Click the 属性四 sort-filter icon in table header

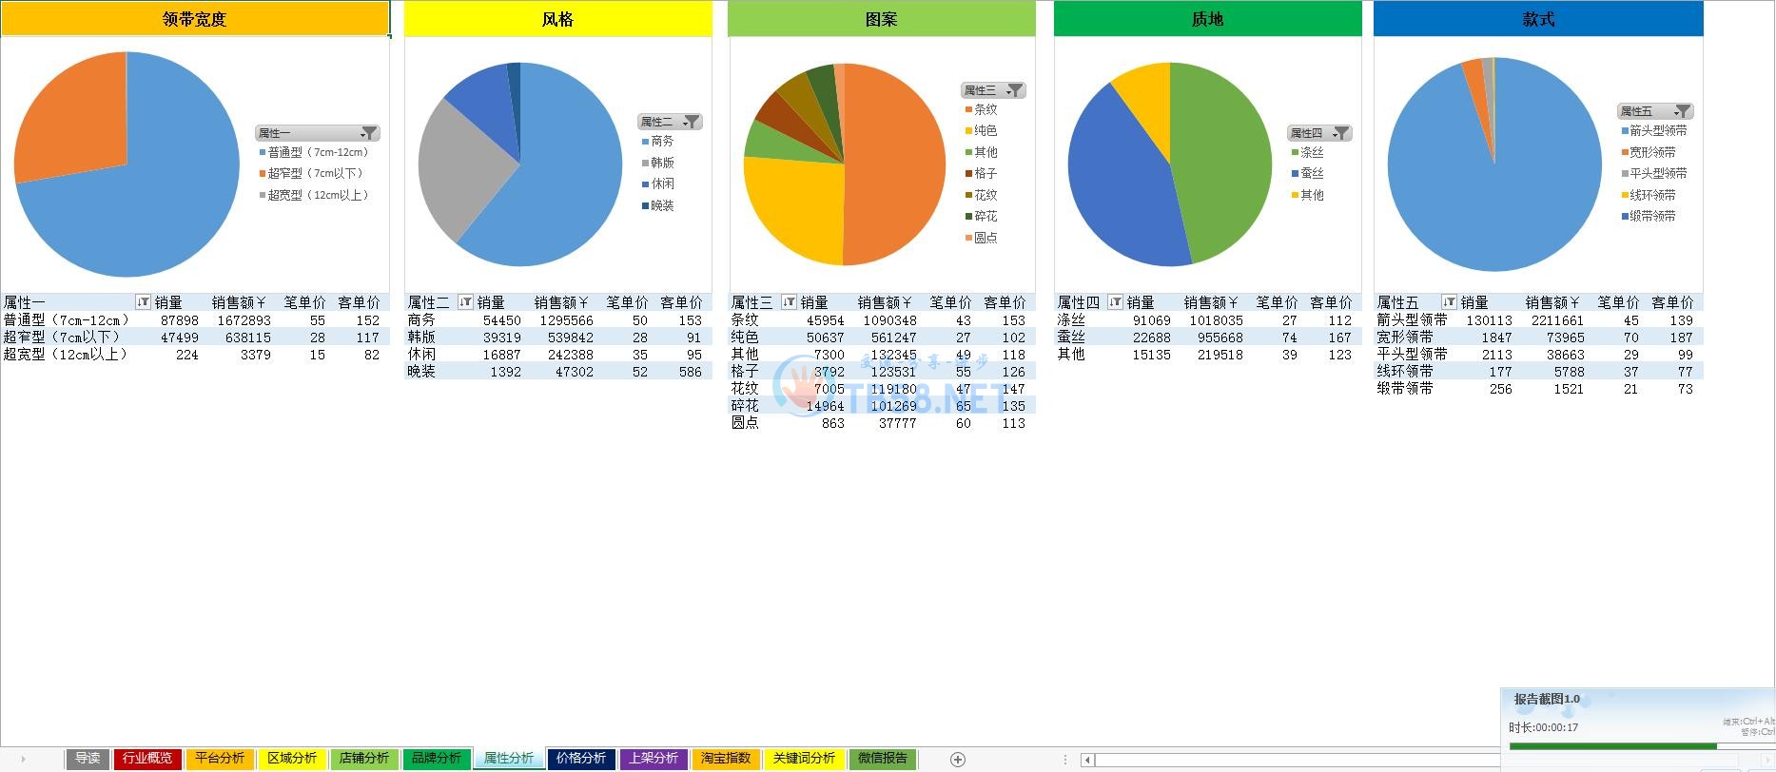(1115, 302)
